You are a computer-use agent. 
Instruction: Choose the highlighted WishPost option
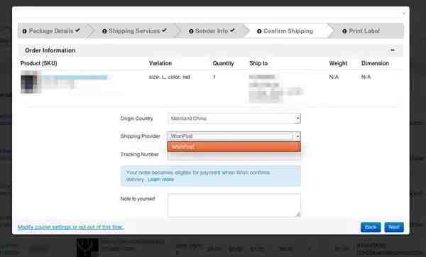pos(234,146)
